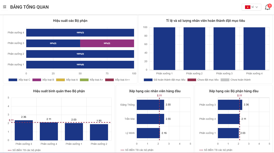Click the red notification badge showing 5
The image size is (274, 153).
[x=269, y=5]
